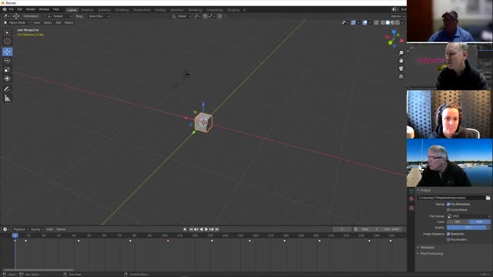The image size is (493, 277).
Task: Select rendered viewport shading mode
Action: click(x=397, y=22)
